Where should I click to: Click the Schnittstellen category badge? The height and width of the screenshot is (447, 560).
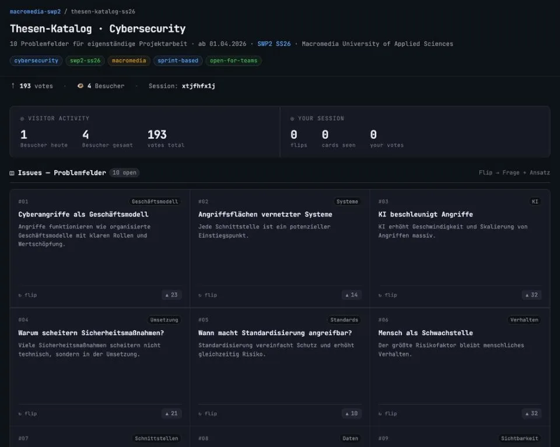pos(156,438)
